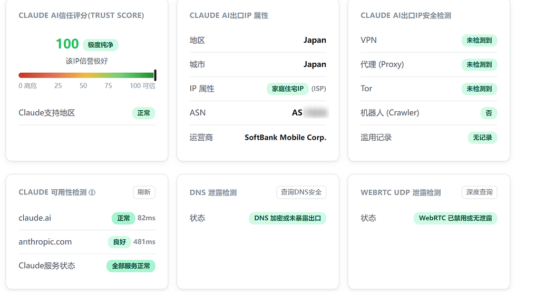Viewport: 545px width, 292px height.
Task: Click the VPN label
Action: 368,40
